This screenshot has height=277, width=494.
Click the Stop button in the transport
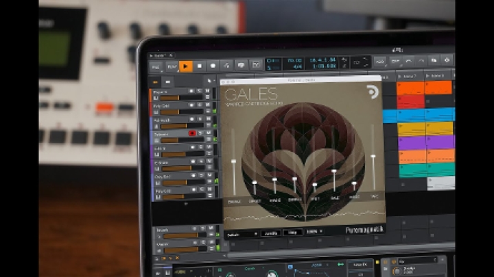(x=200, y=66)
